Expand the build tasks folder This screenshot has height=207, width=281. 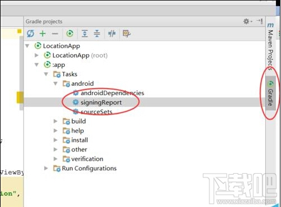55,121
